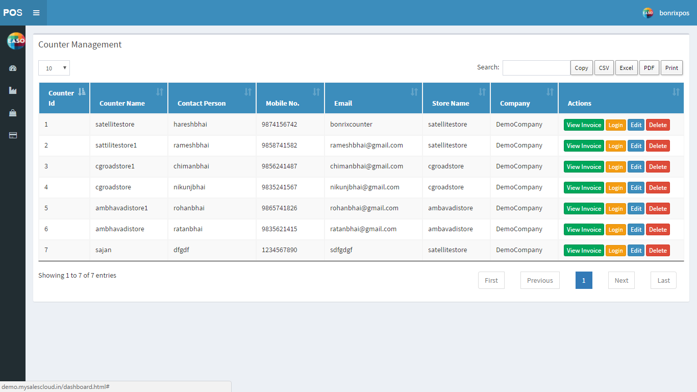Edit counter sattilitestore1
The image size is (697, 392).
coord(636,146)
